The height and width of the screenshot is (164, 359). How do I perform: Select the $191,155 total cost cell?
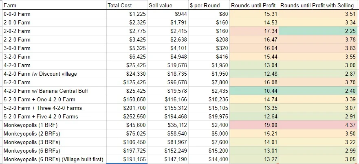(x=126, y=160)
